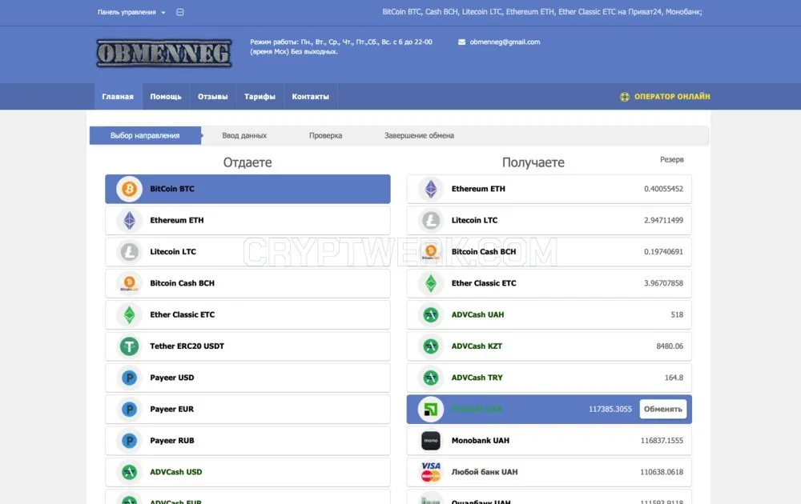The image size is (801, 504).
Task: Choose BitCoin BTC row label under Отдаете
Action: click(172, 189)
